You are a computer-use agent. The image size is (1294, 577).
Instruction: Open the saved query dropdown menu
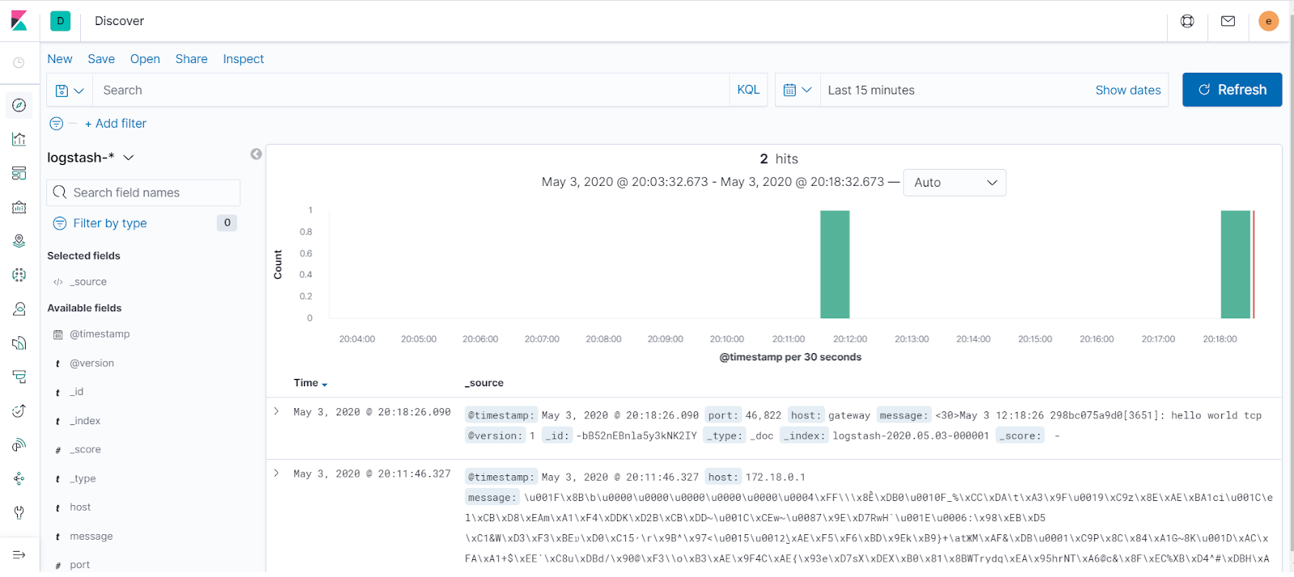click(x=70, y=91)
